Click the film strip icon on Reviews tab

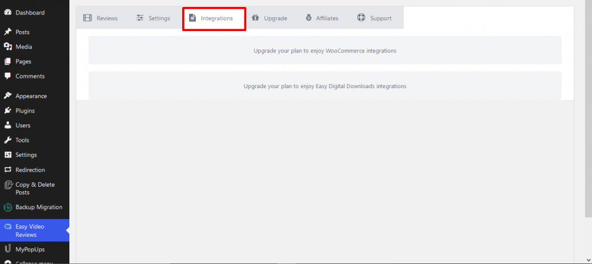(88, 18)
